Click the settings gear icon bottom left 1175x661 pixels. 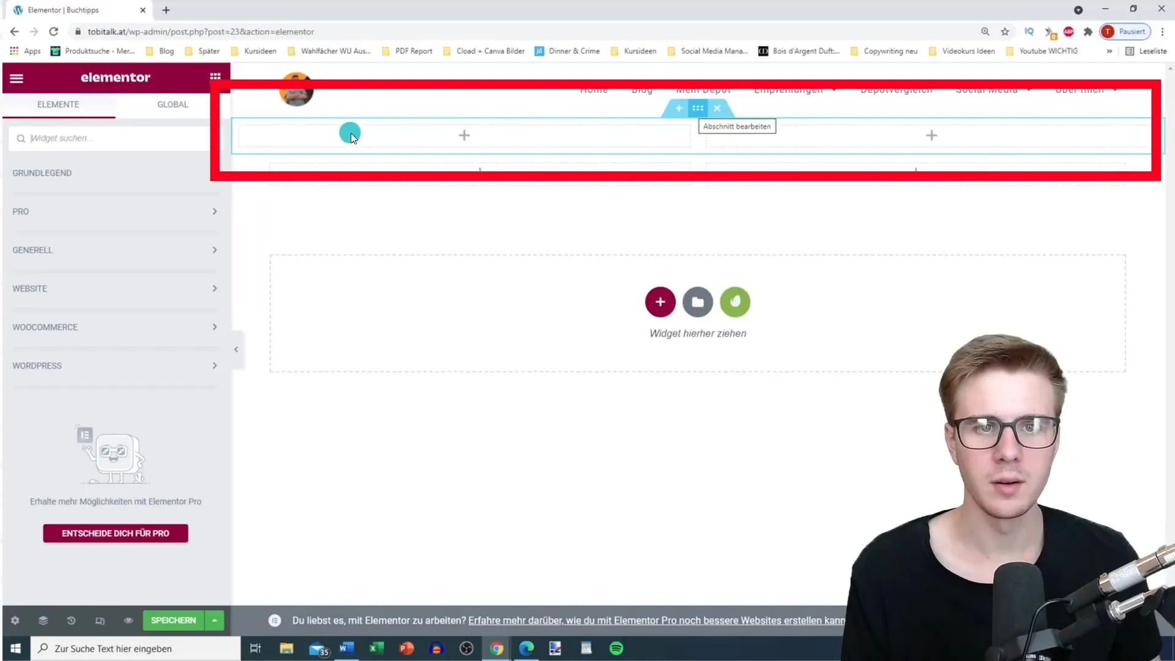(15, 621)
